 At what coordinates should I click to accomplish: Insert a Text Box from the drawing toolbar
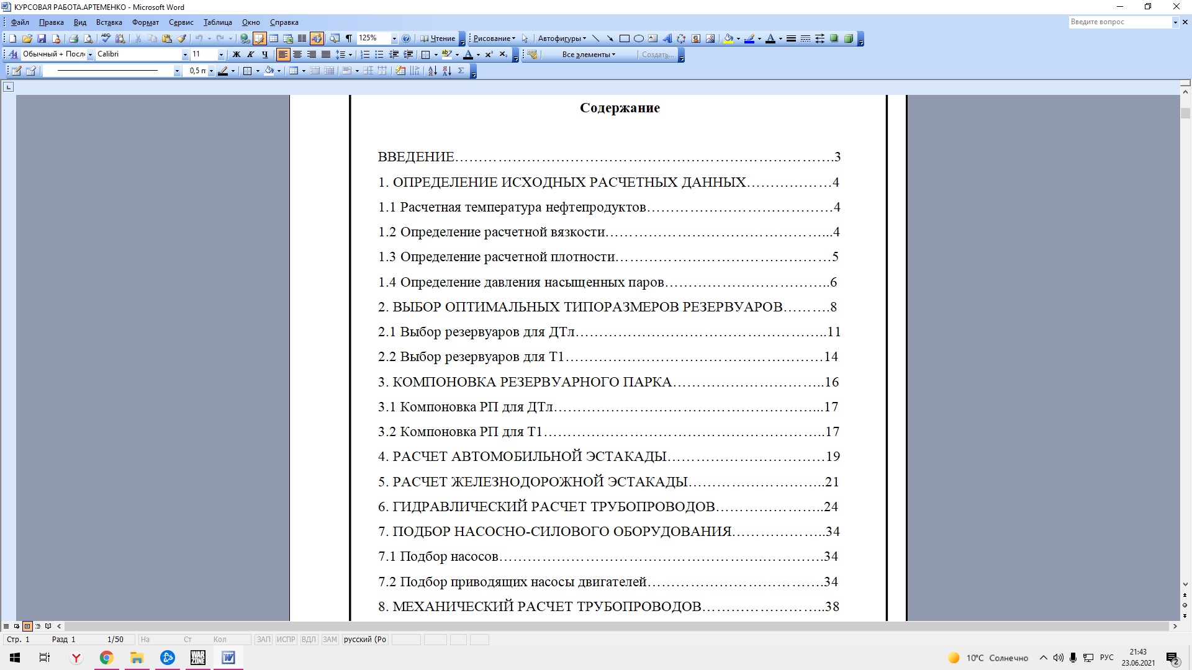(653, 38)
